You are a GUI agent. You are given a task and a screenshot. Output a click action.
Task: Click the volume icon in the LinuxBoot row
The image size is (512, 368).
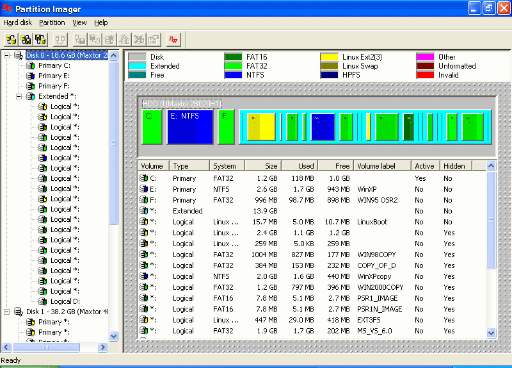143,221
